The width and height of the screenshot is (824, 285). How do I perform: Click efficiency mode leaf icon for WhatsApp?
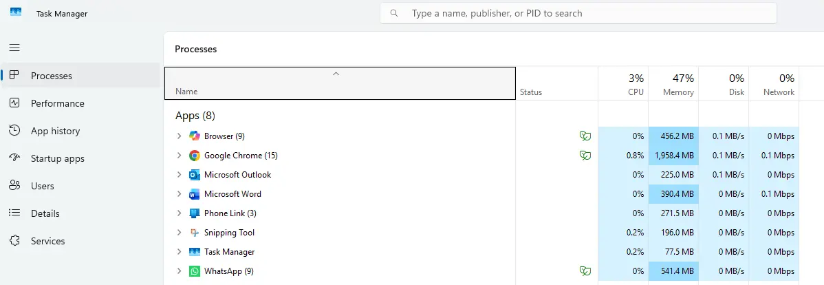[x=585, y=271]
